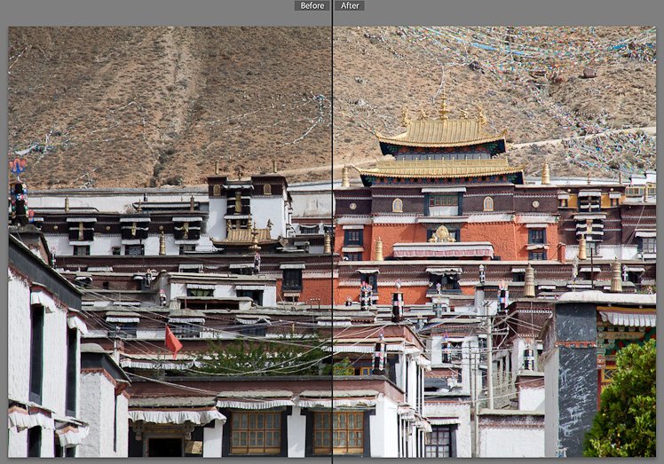The height and width of the screenshot is (464, 664).
Task: Click the After label above the comparison
Action: (350, 5)
